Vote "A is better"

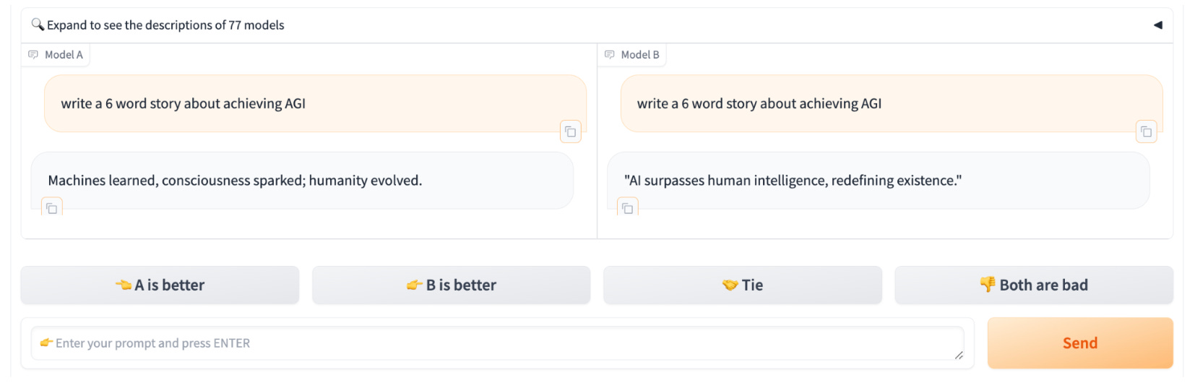click(x=160, y=285)
